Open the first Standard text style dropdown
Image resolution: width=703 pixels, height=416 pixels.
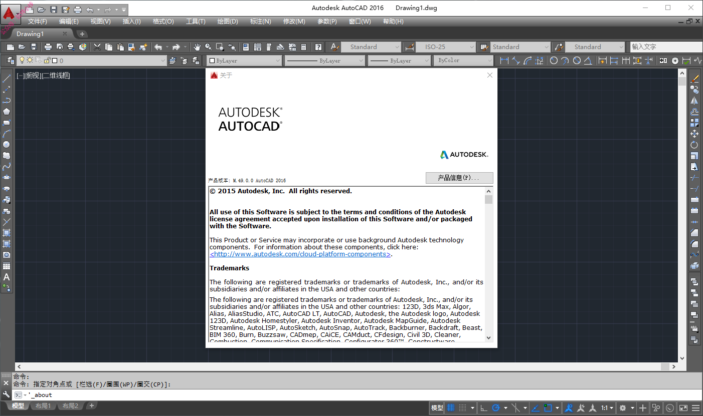pyautogui.click(x=371, y=47)
